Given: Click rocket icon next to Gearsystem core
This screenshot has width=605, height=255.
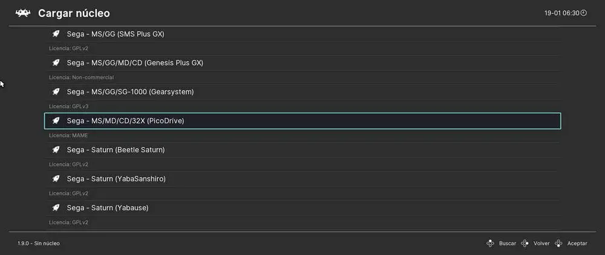Looking at the screenshot, I should 55,92.
